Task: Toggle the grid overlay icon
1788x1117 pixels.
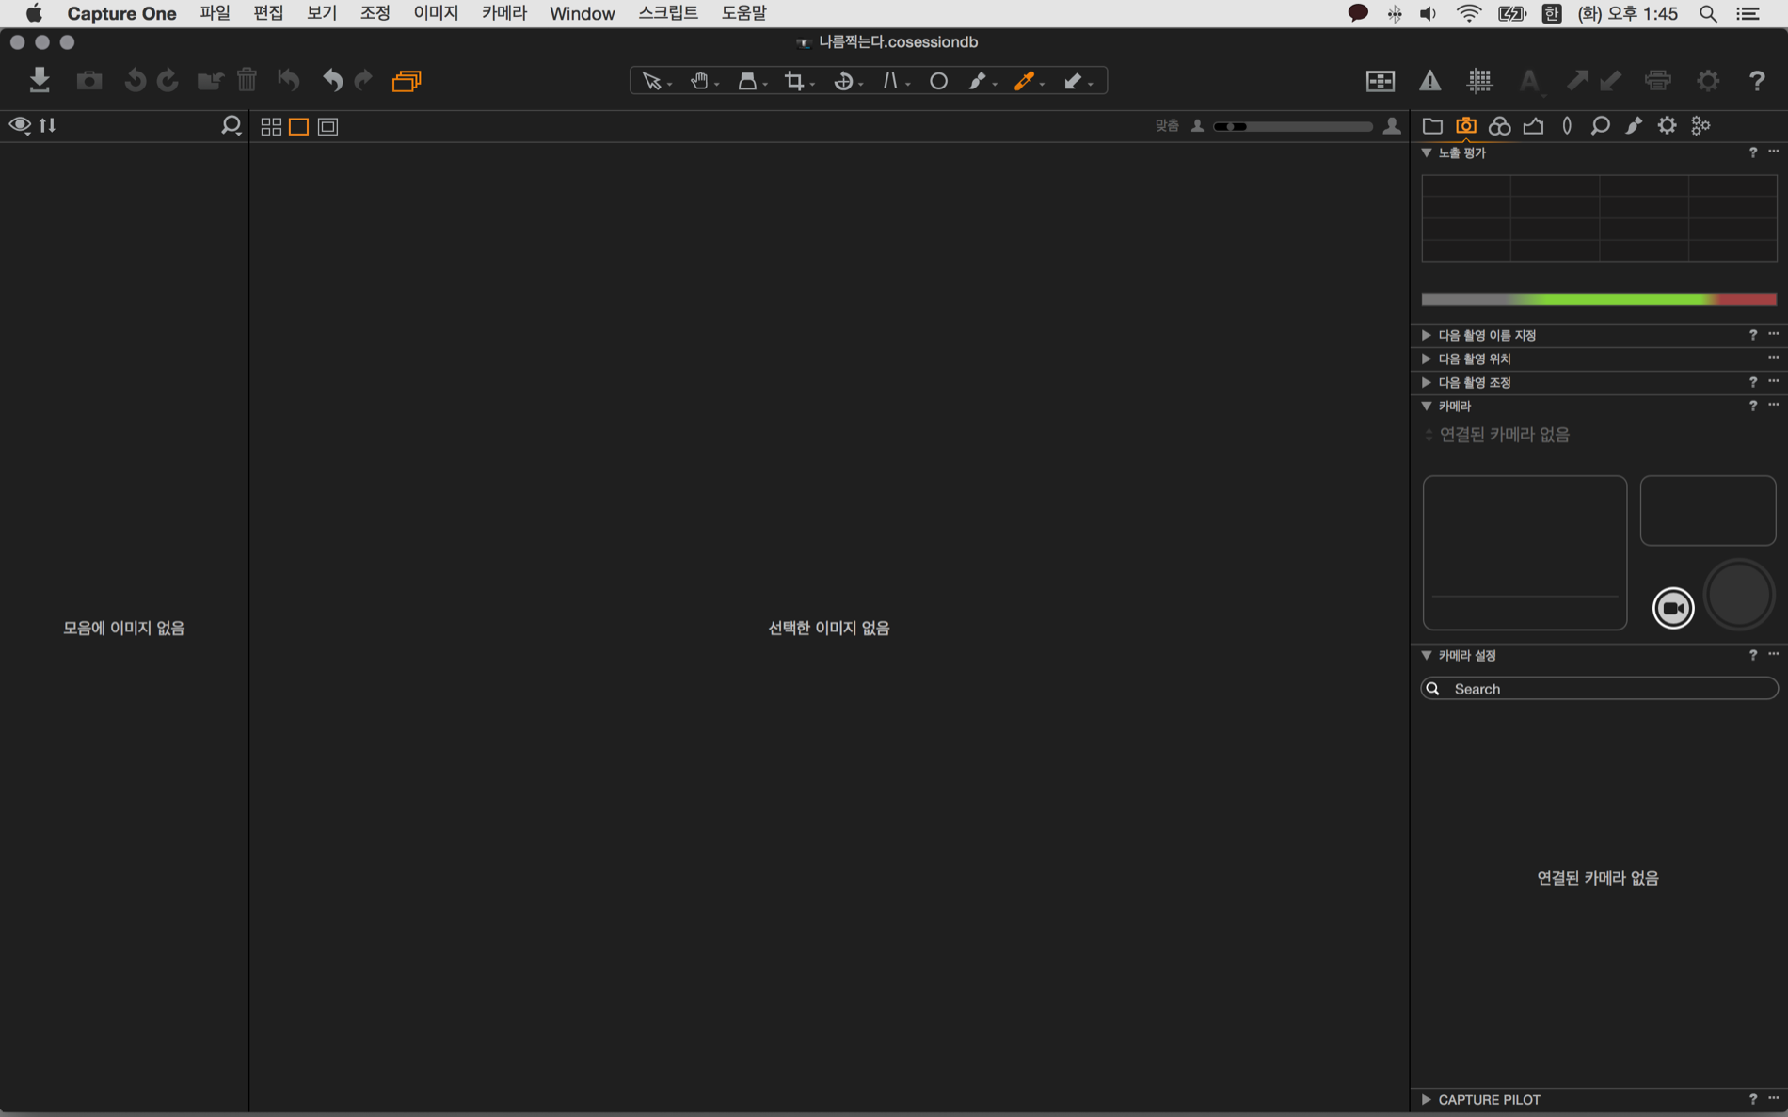Action: click(1479, 81)
